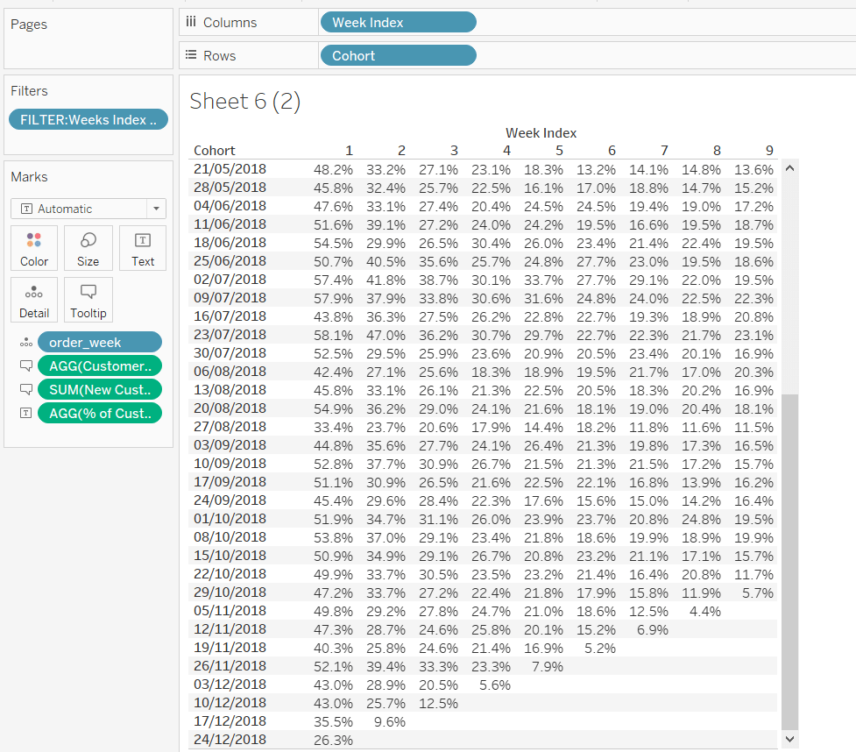Click the Cohort column header

pyautogui.click(x=215, y=150)
